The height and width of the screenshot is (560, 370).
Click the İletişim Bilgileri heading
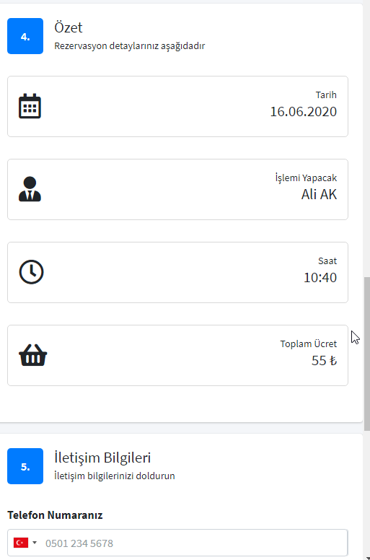[x=102, y=458]
